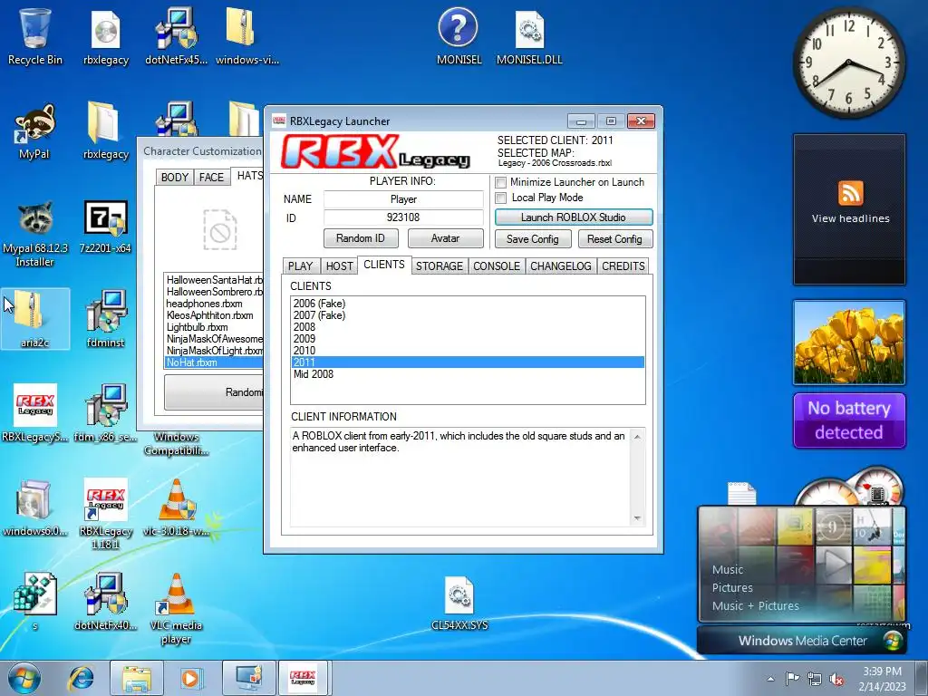Click the network tray icon
The image size is (928, 696).
[x=815, y=679]
